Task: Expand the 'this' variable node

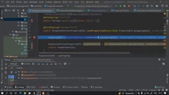Action: pyautogui.click(x=19, y=72)
